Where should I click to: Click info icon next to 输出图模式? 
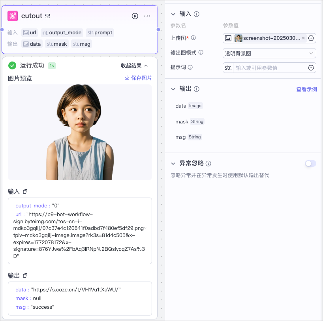pyautogui.click(x=201, y=52)
